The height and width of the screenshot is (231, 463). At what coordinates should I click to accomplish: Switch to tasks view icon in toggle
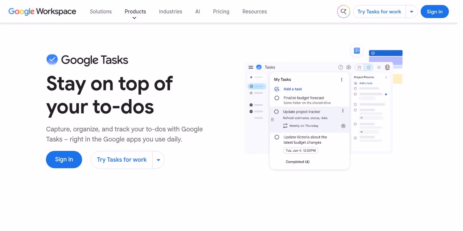368,67
